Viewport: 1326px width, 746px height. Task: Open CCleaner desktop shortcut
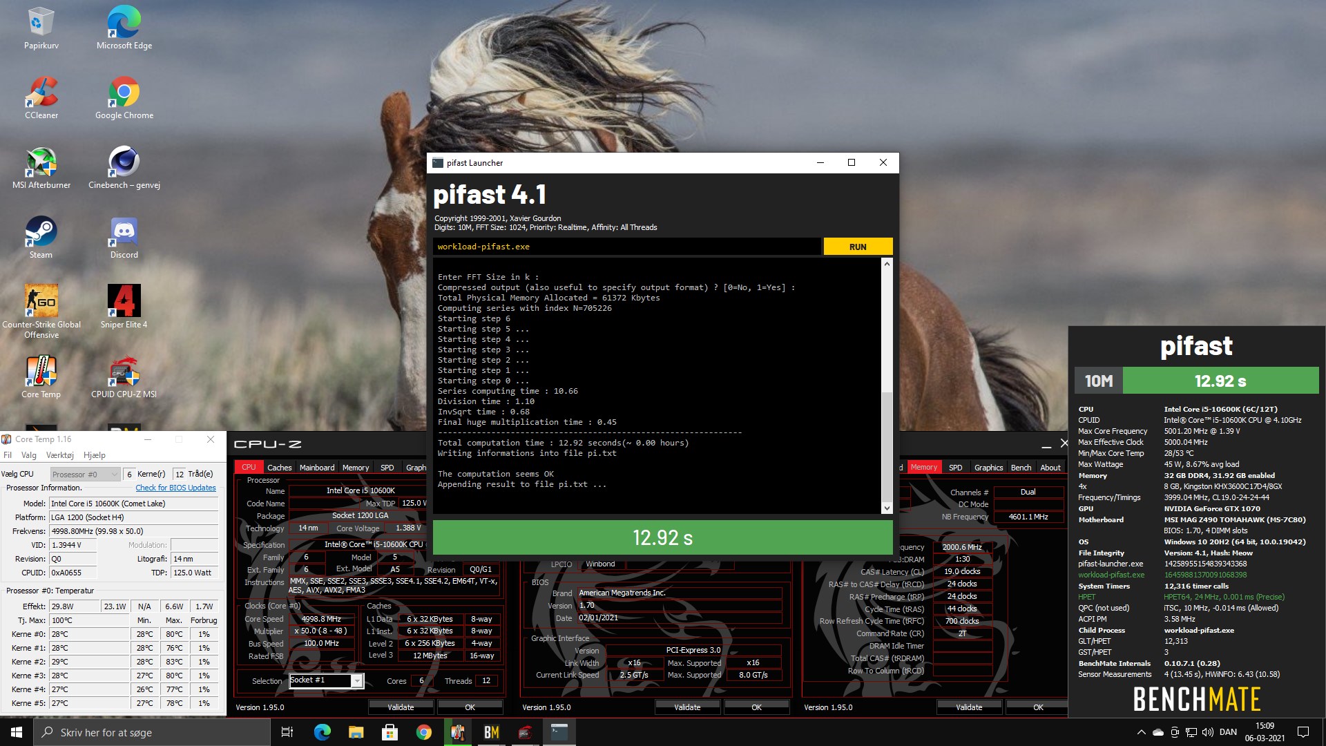[41, 98]
